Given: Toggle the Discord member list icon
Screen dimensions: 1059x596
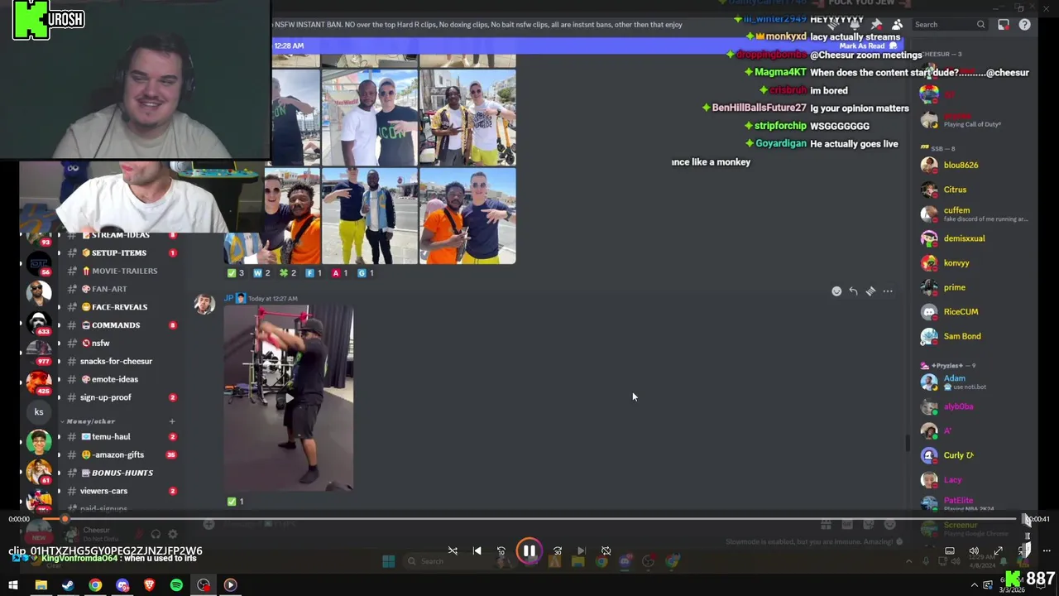Looking at the screenshot, I should coord(897,25).
